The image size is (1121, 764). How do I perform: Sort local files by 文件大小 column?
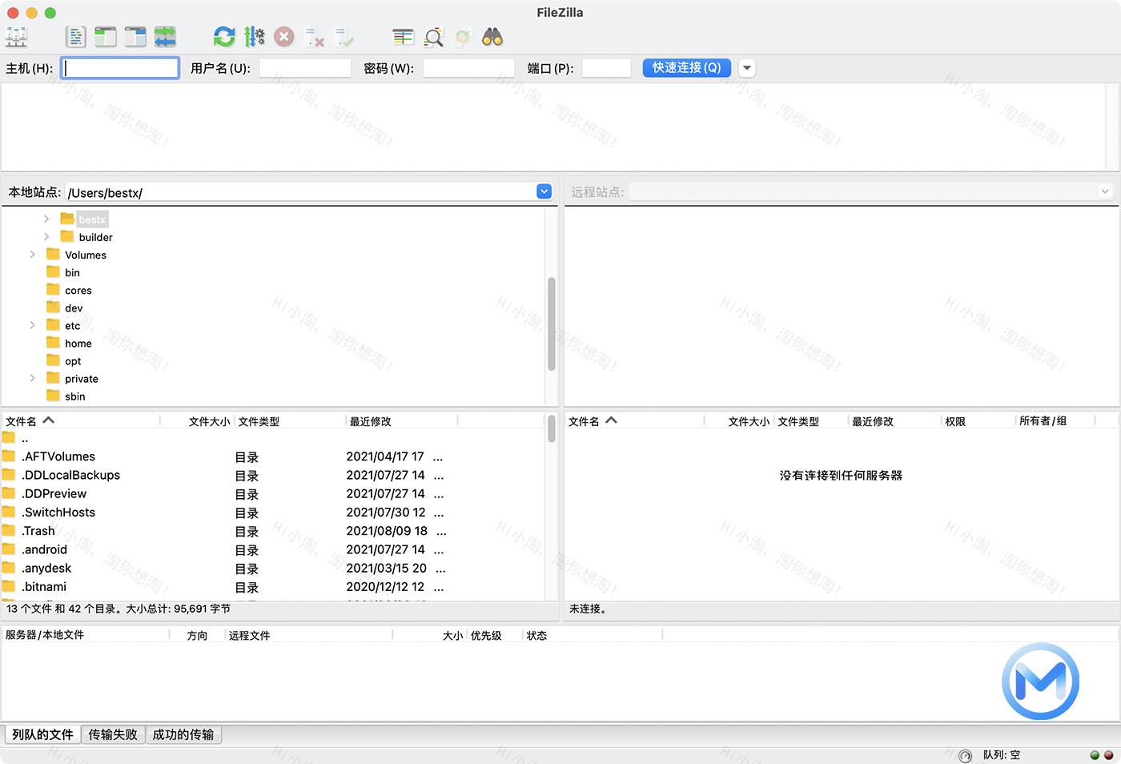pos(197,421)
